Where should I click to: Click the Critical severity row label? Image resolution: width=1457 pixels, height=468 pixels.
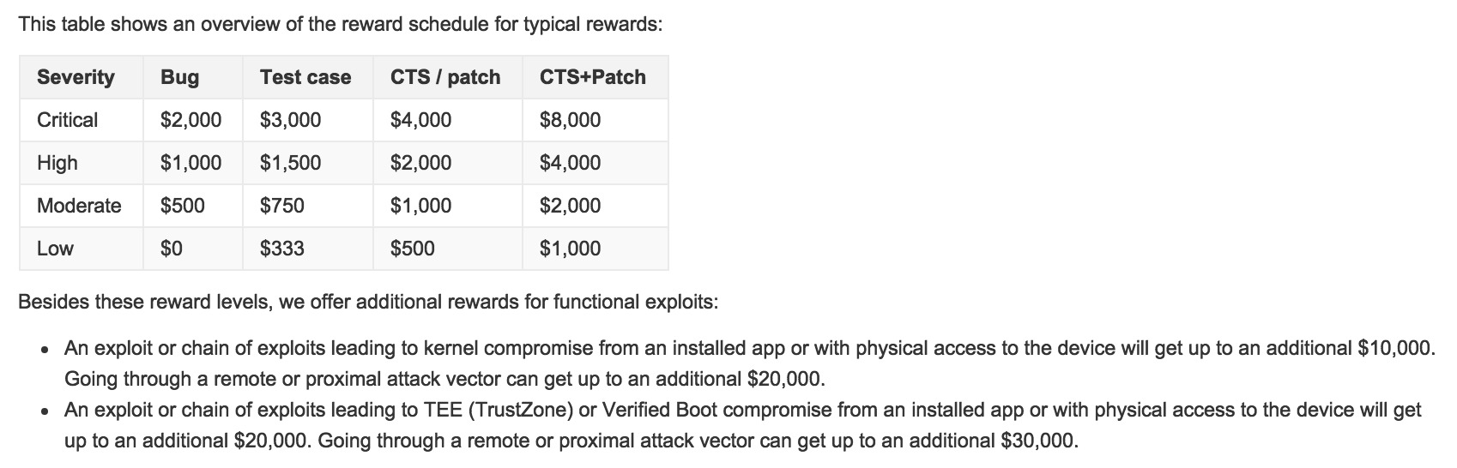coord(68,120)
